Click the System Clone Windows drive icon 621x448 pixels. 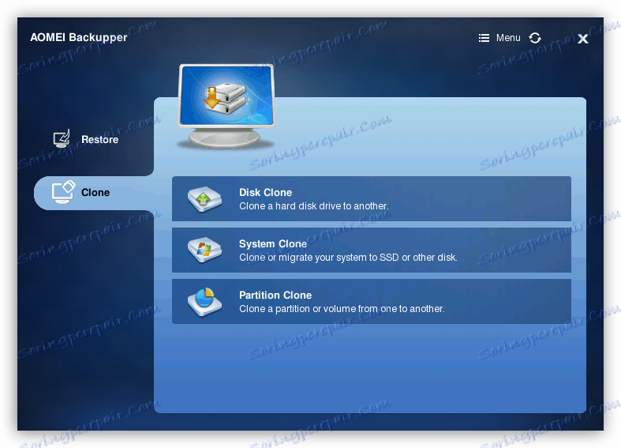pos(204,250)
